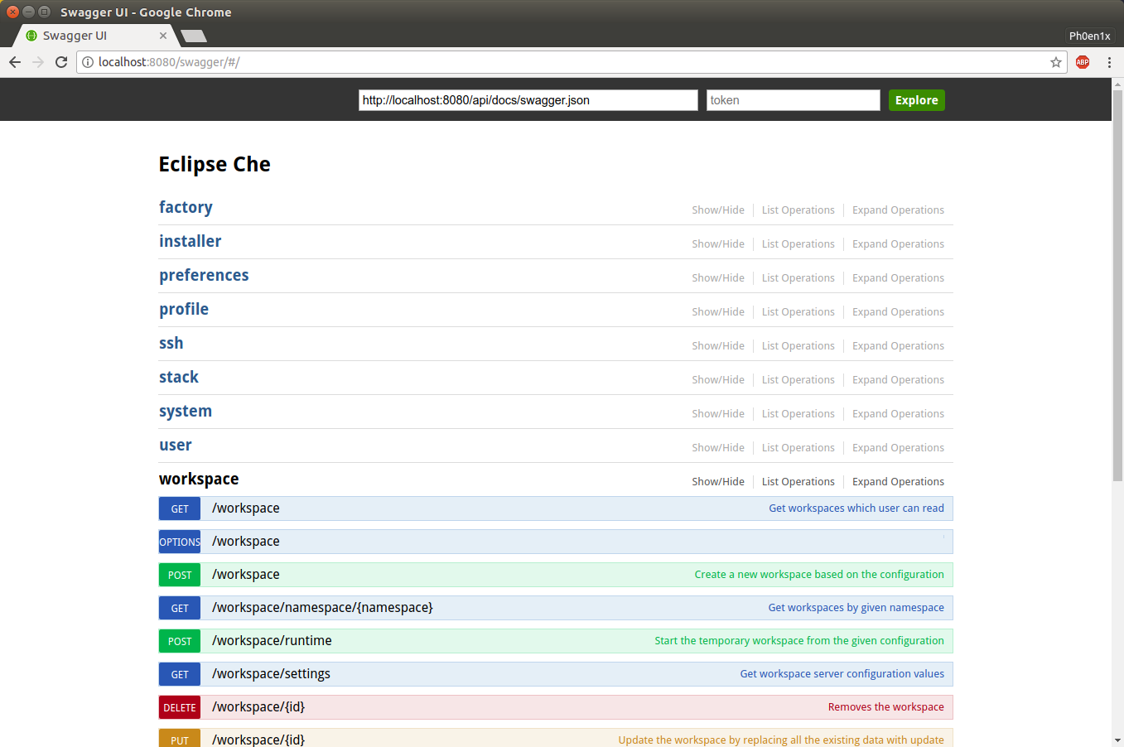Expand the profile API section

[x=184, y=309]
